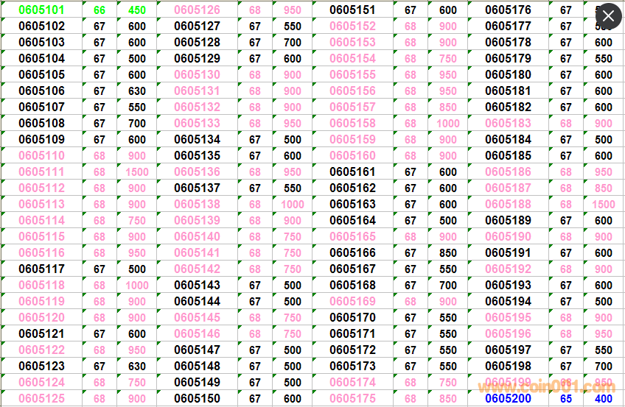The image size is (625, 407).
Task: Select the blue 65 cell beside 0605200
Action: point(565,398)
